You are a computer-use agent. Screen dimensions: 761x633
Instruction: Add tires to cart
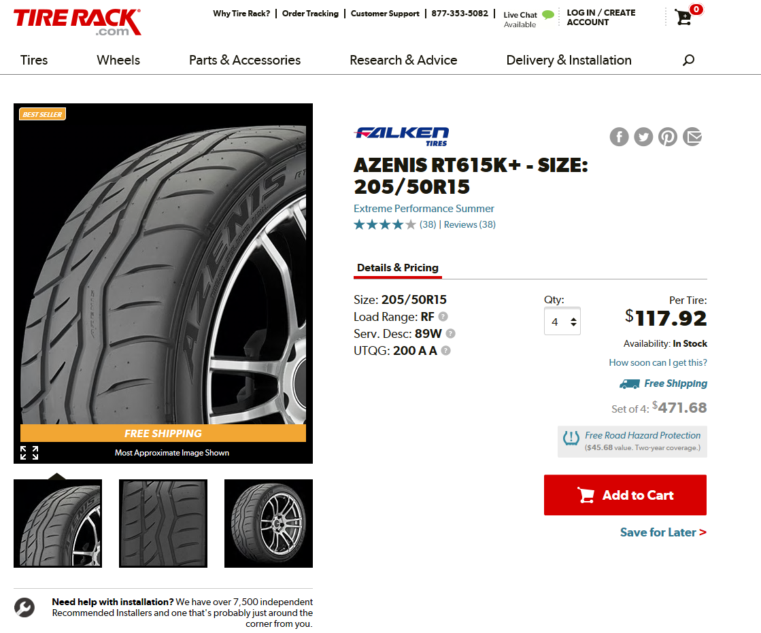[625, 495]
